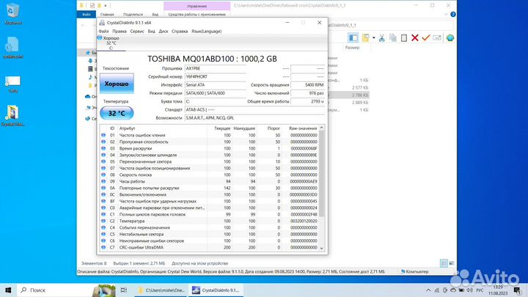Click the Размер column header in Explorer

point(352,48)
